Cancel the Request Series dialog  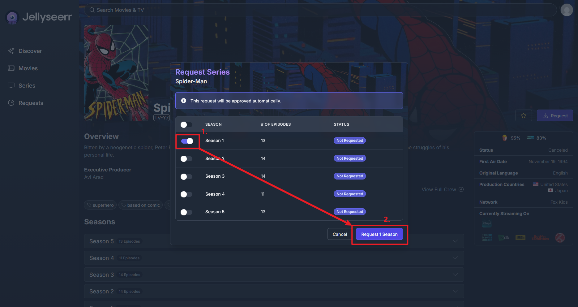tap(340, 234)
